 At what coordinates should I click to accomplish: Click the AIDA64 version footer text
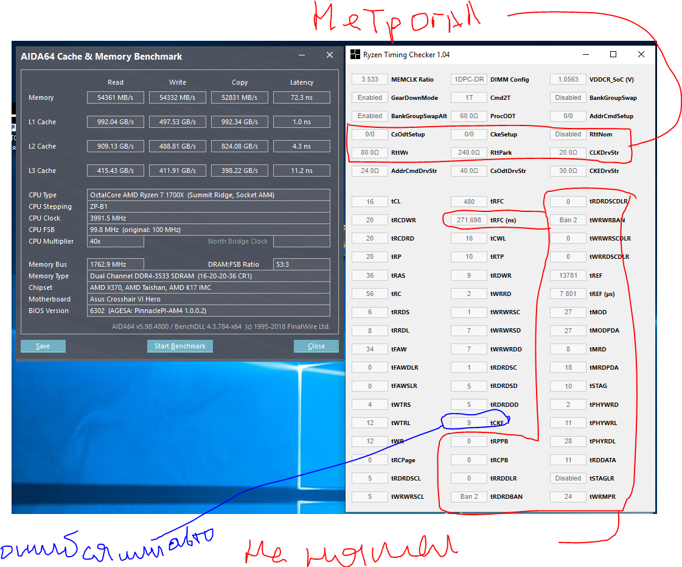(221, 326)
